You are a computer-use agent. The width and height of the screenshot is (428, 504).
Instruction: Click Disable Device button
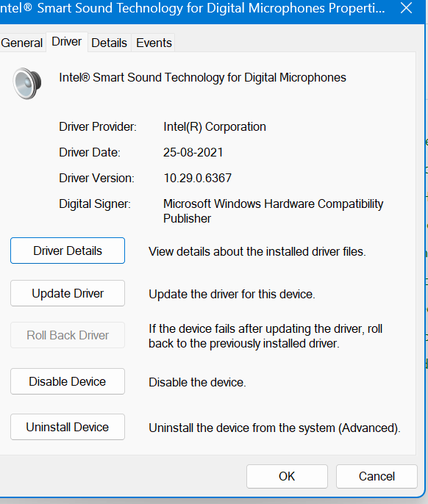pyautogui.click(x=68, y=381)
